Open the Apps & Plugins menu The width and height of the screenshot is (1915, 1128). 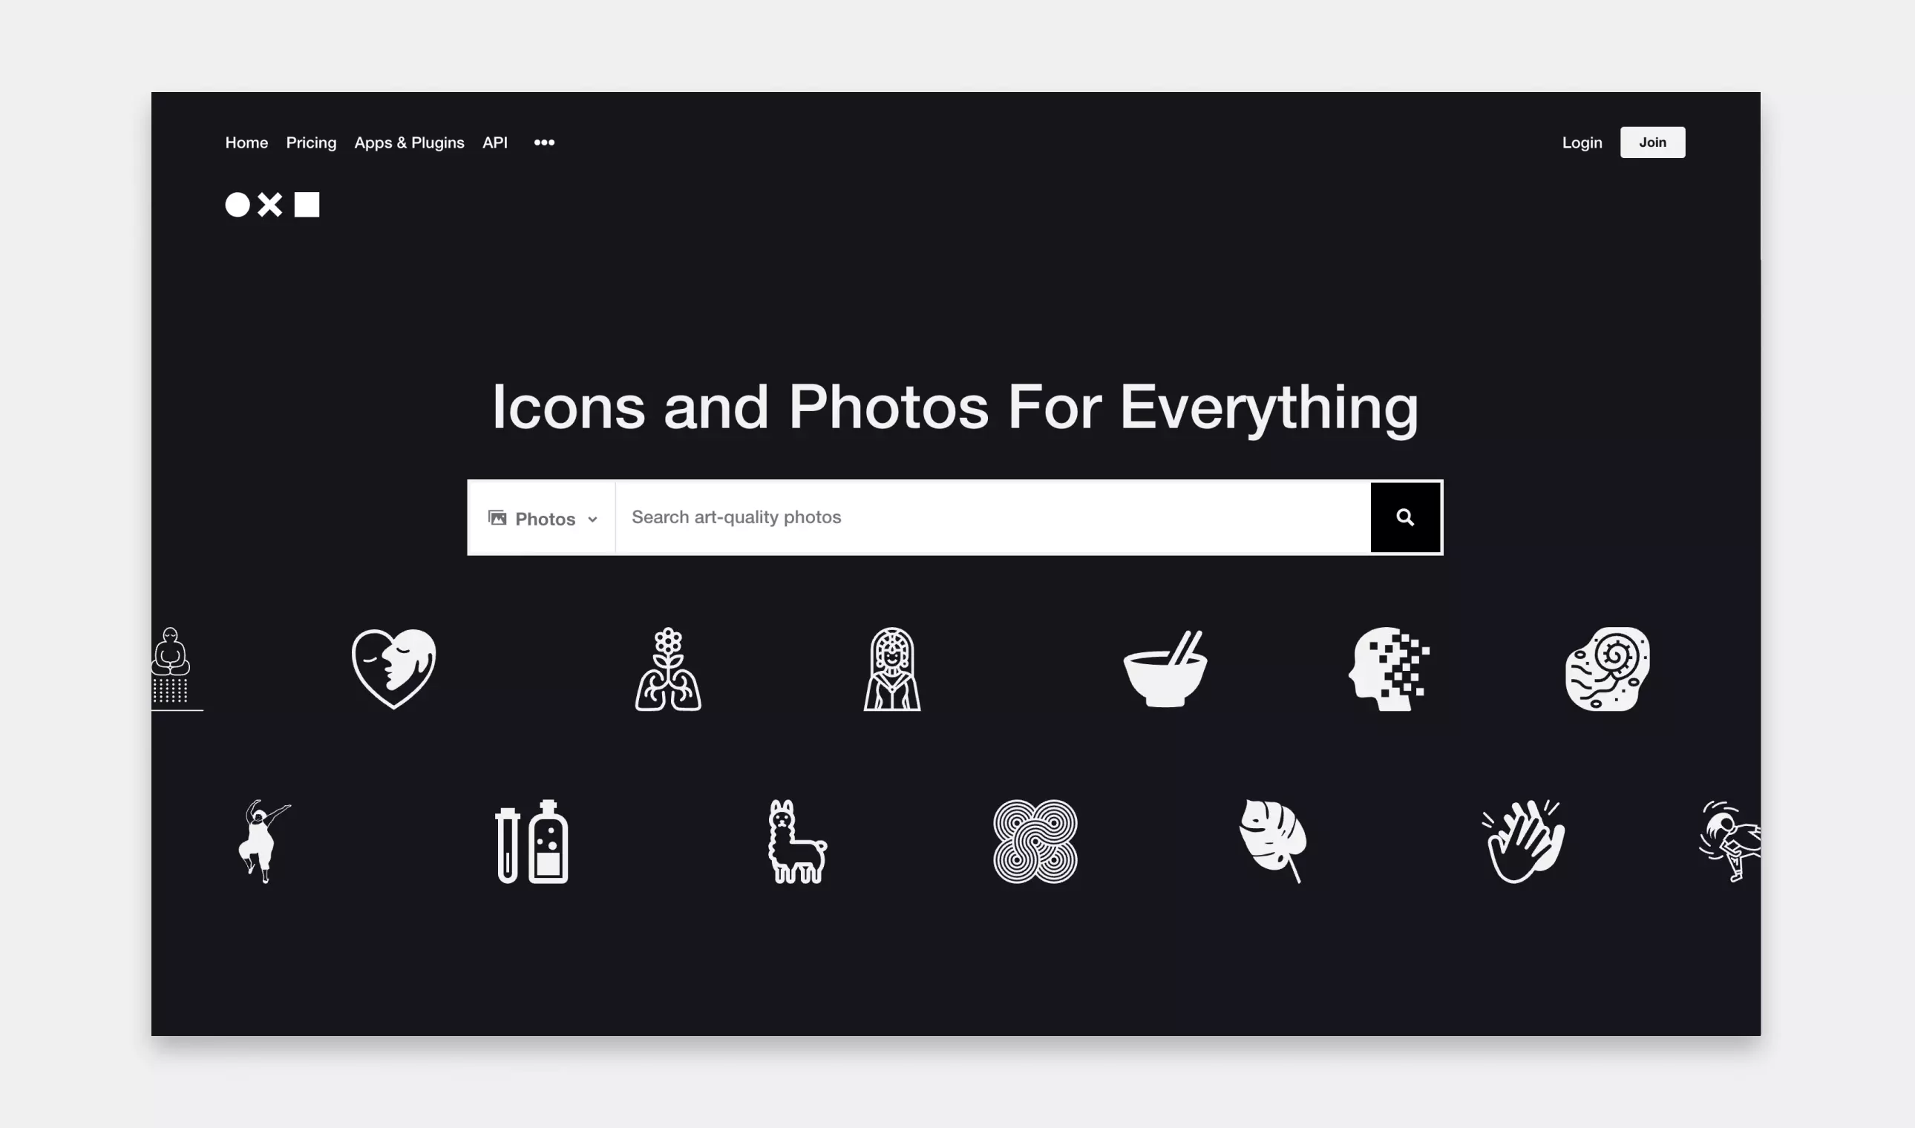[x=408, y=141]
